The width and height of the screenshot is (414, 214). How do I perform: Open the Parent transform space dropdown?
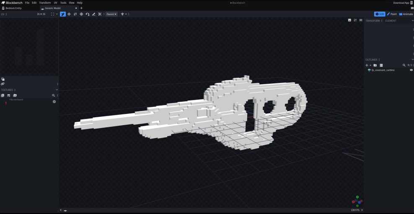(x=112, y=14)
